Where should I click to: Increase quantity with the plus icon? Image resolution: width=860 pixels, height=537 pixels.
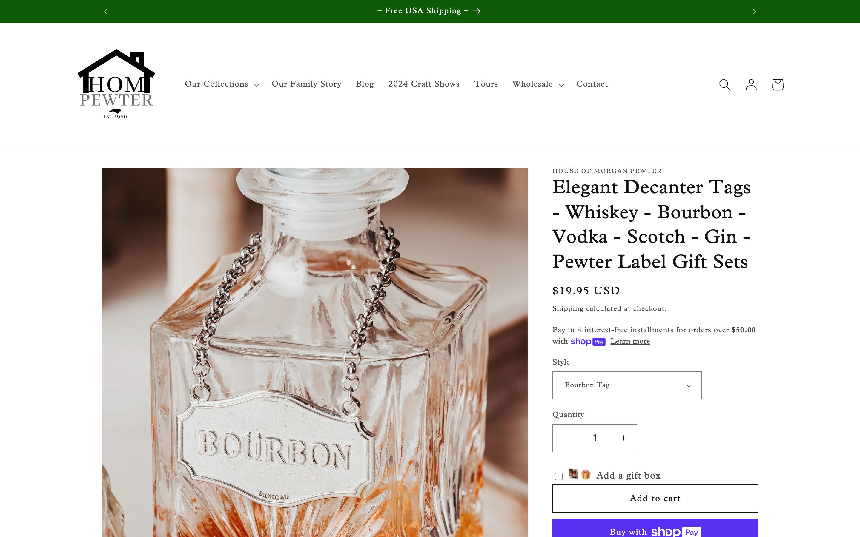[x=623, y=438]
